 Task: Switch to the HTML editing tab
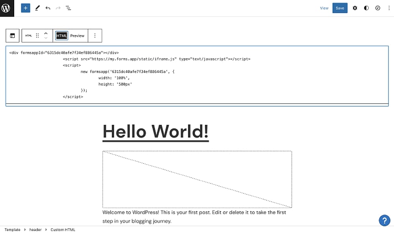click(x=61, y=36)
